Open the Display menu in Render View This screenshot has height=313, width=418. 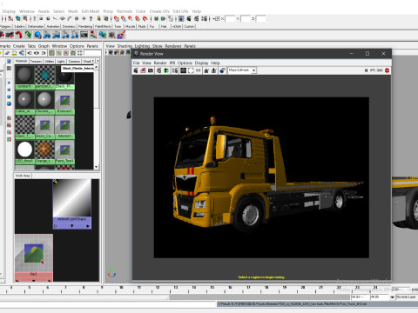tap(201, 63)
